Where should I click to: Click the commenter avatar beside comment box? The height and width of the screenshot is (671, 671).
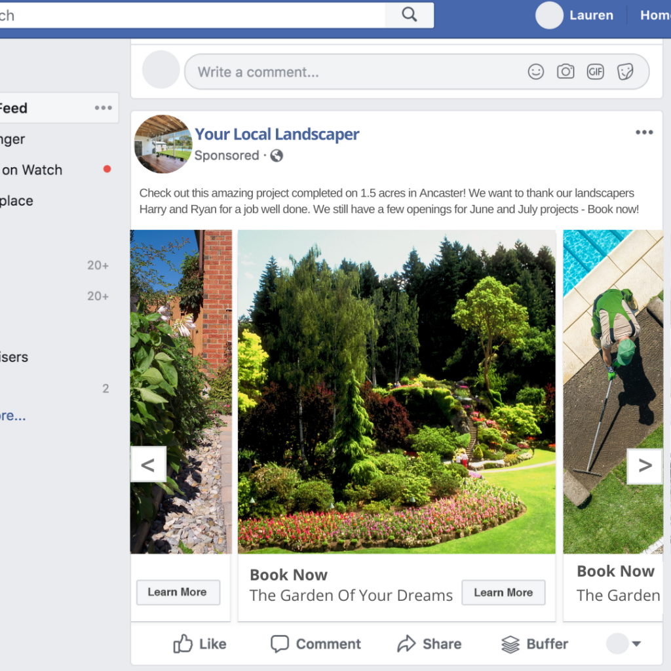[161, 69]
